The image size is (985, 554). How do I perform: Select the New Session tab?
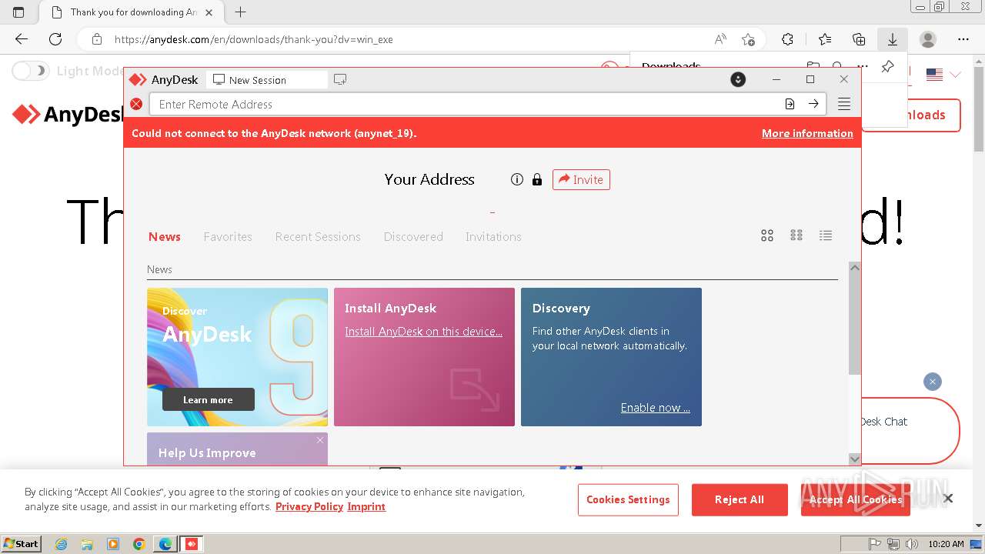tap(266, 79)
